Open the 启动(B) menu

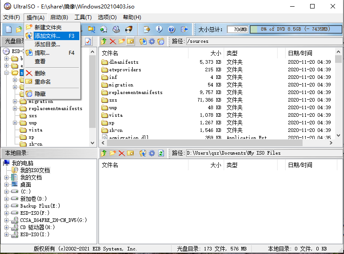click(x=59, y=17)
